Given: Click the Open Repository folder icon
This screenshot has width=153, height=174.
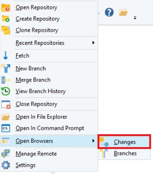Looking at the screenshot, I should 6,8.
